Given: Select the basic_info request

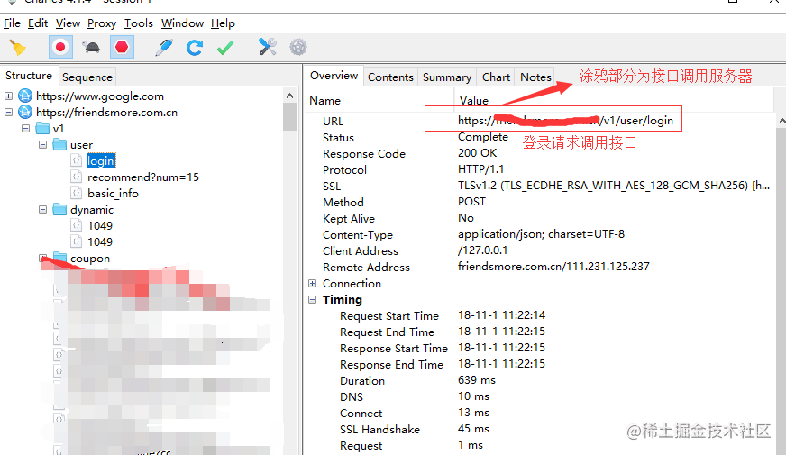Looking at the screenshot, I should click(x=113, y=194).
